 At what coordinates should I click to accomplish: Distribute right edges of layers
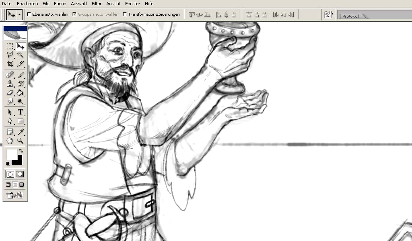tap(291, 15)
